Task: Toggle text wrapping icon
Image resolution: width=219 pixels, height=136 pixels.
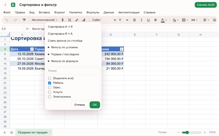Action: 214,20
